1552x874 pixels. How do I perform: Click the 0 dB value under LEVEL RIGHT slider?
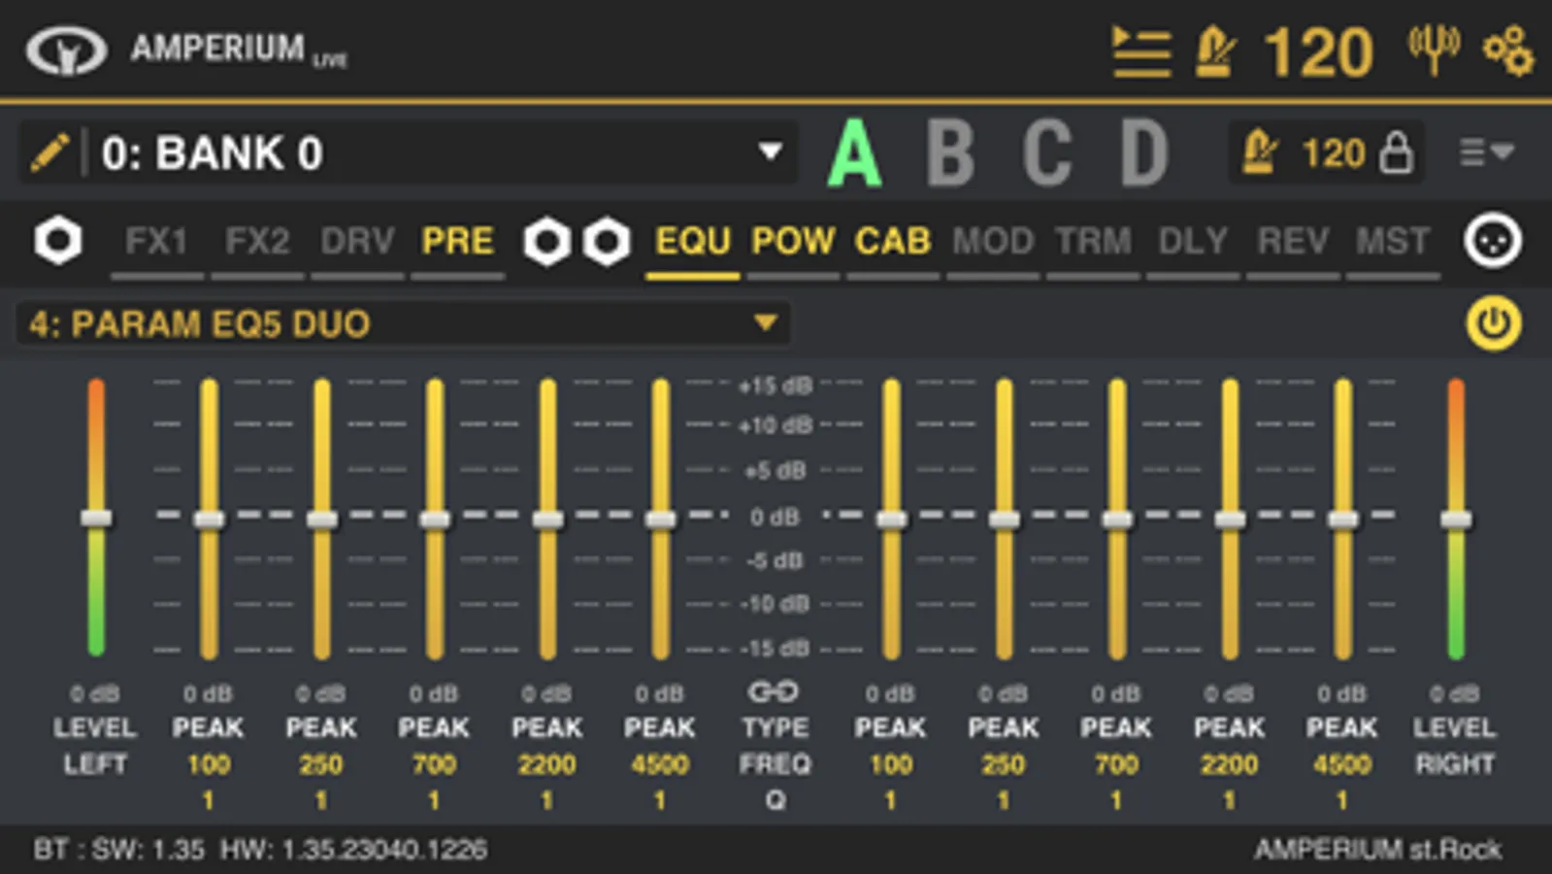[x=1454, y=693]
